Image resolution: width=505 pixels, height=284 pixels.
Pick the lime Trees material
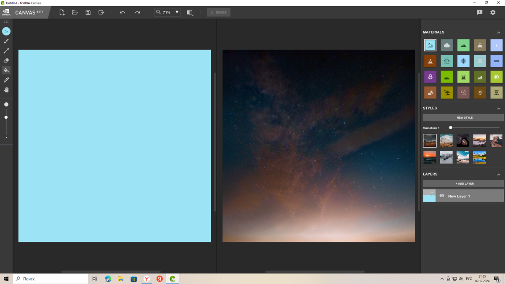click(x=497, y=77)
